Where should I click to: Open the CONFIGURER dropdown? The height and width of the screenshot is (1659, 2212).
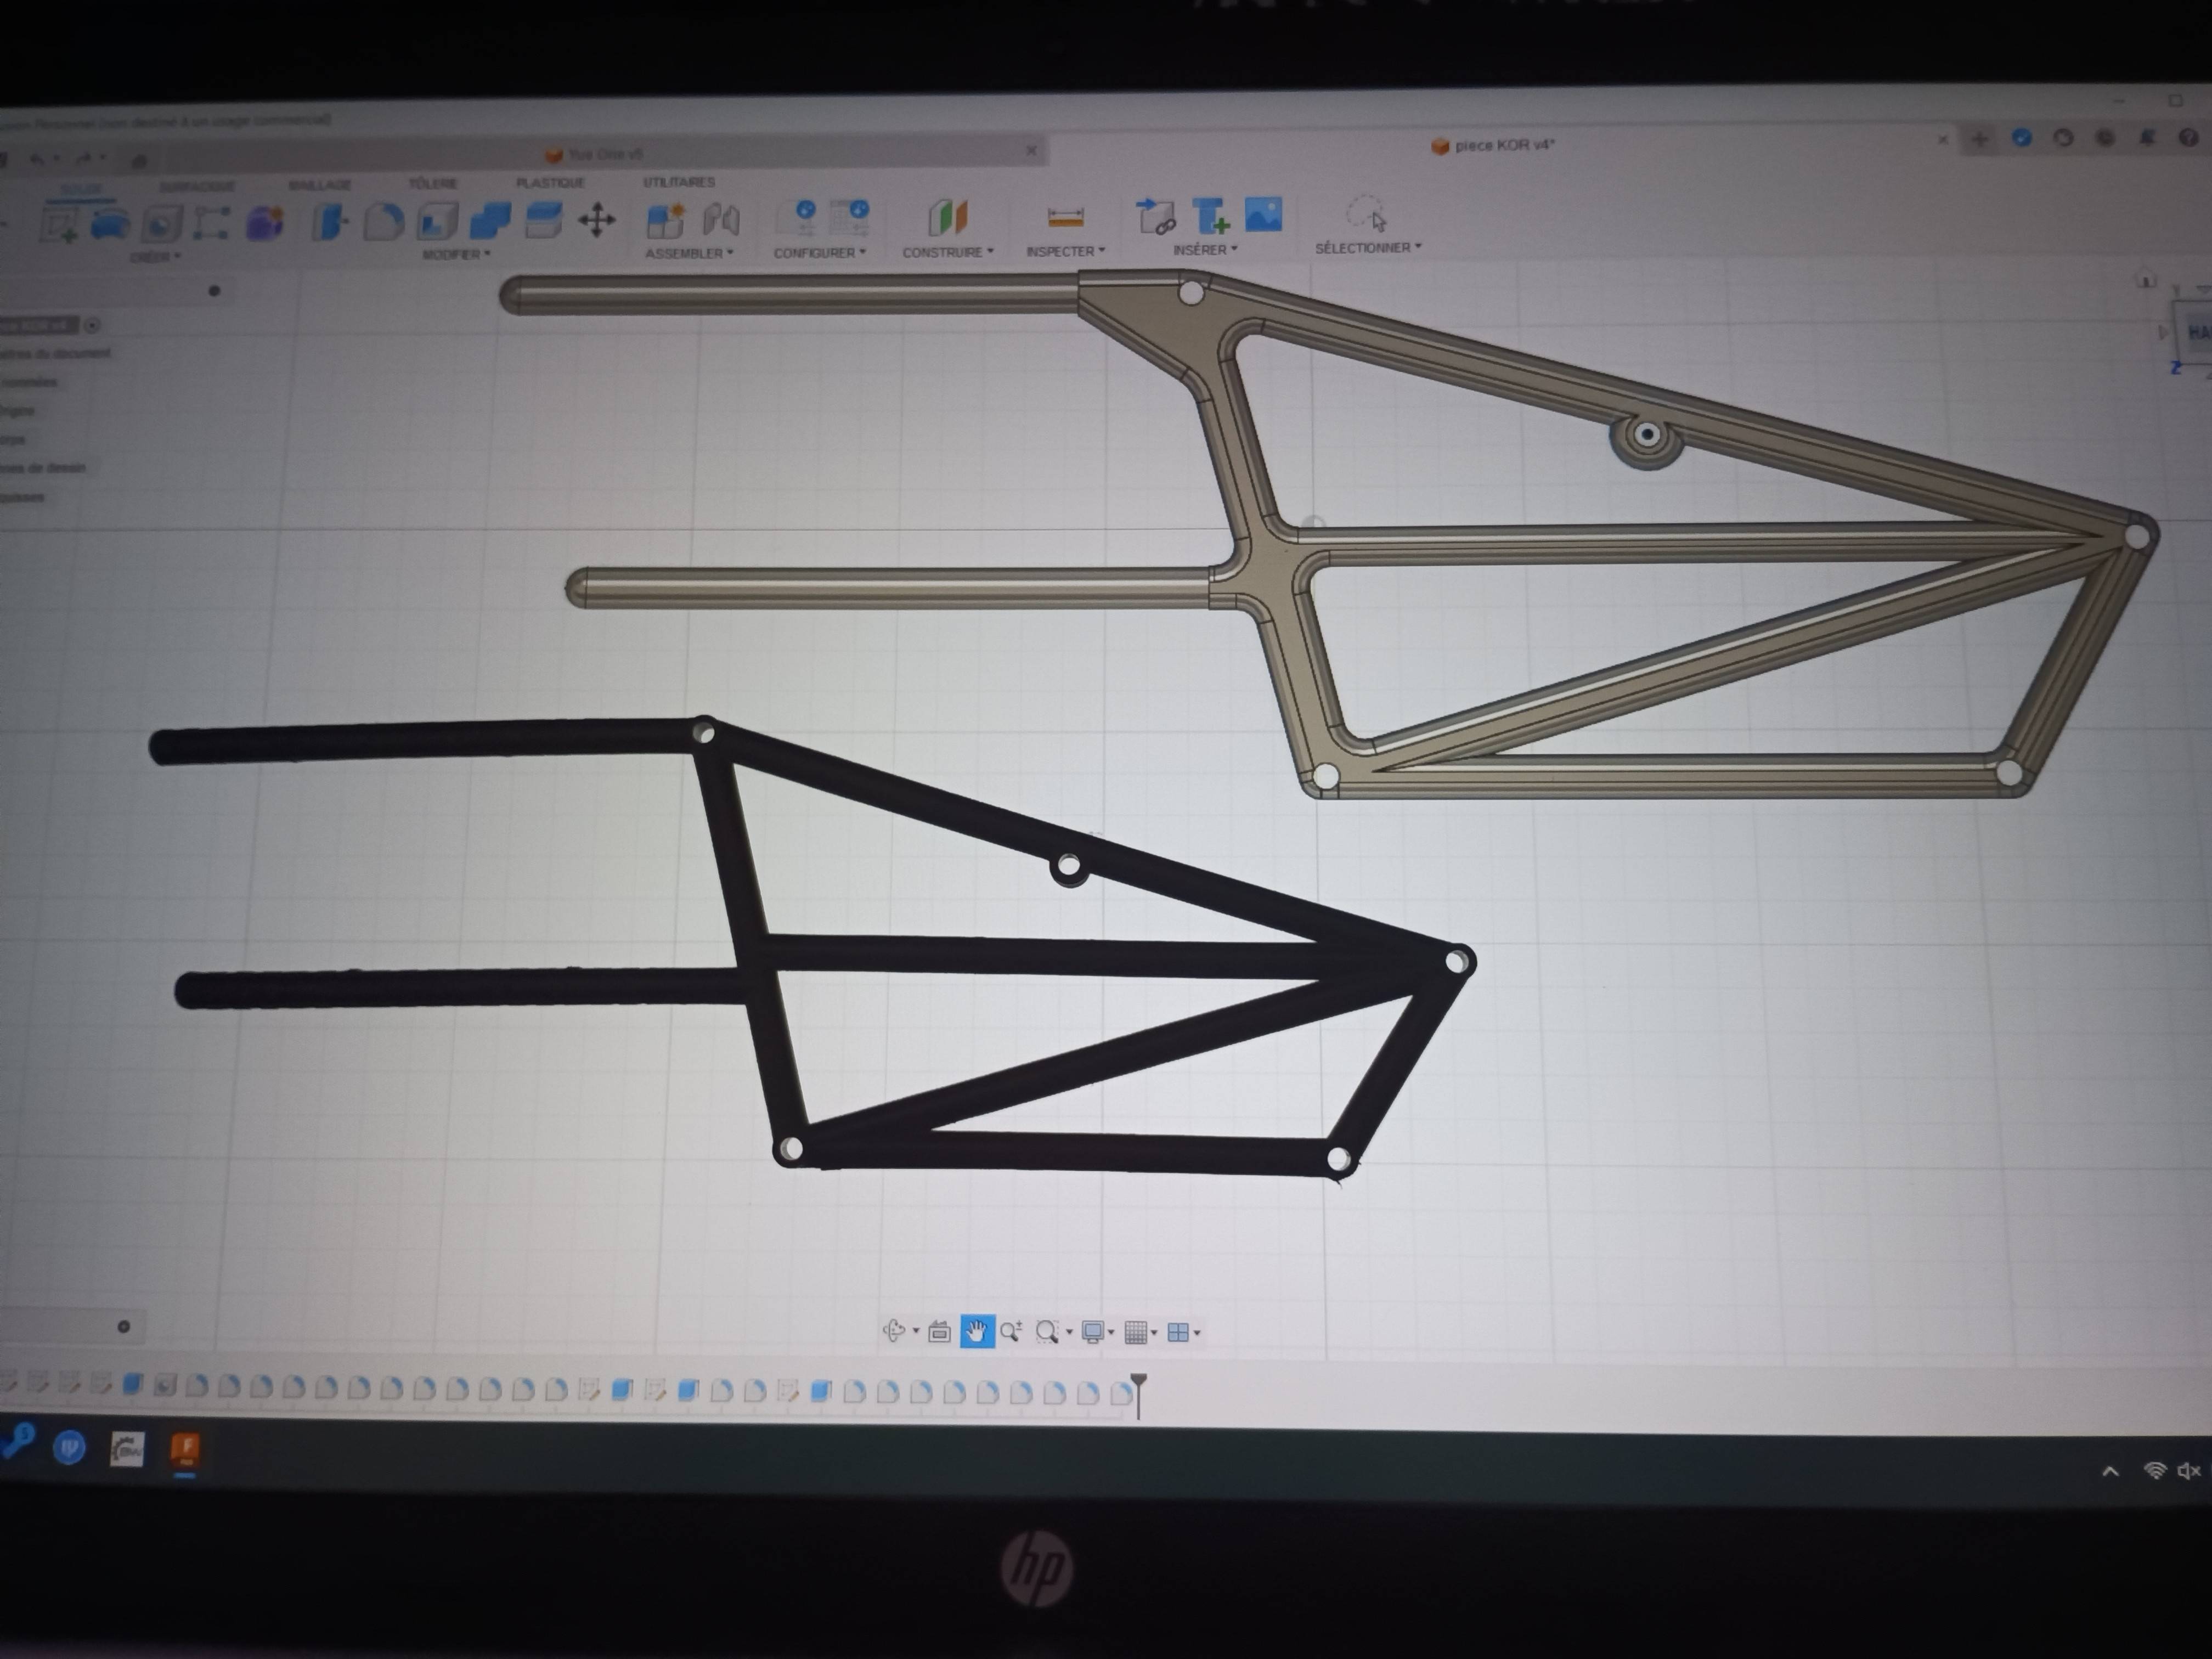pyautogui.click(x=820, y=252)
